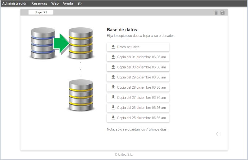Image resolution: width=248 pixels, height=160 pixels.
Task: Select the Uriges 5,1 tab
Action: click(x=41, y=12)
